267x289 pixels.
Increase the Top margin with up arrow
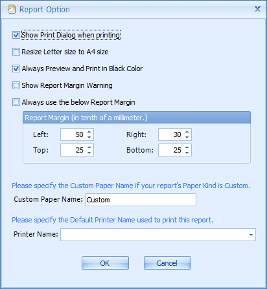tap(89, 147)
